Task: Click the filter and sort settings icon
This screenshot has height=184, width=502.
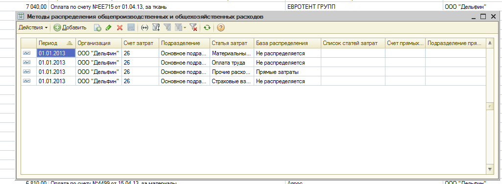Action: click(156, 28)
